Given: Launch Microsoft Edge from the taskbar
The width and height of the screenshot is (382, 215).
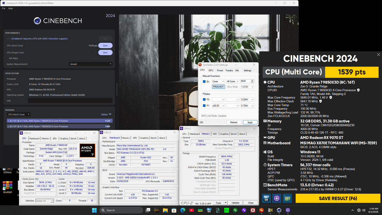Looking at the screenshot, I should (183, 210).
